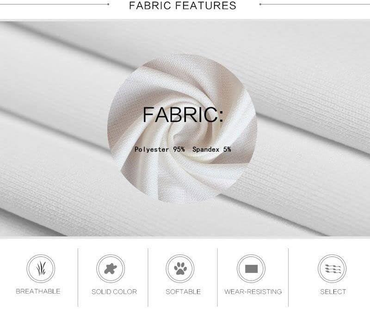Click the Softable paw print icon
This screenshot has width=370, height=309.
(180, 269)
